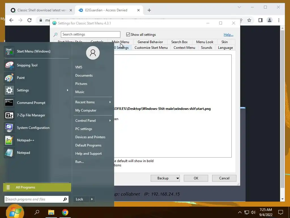Close the E2Guardian tab
290x218 pixels.
[138, 10]
